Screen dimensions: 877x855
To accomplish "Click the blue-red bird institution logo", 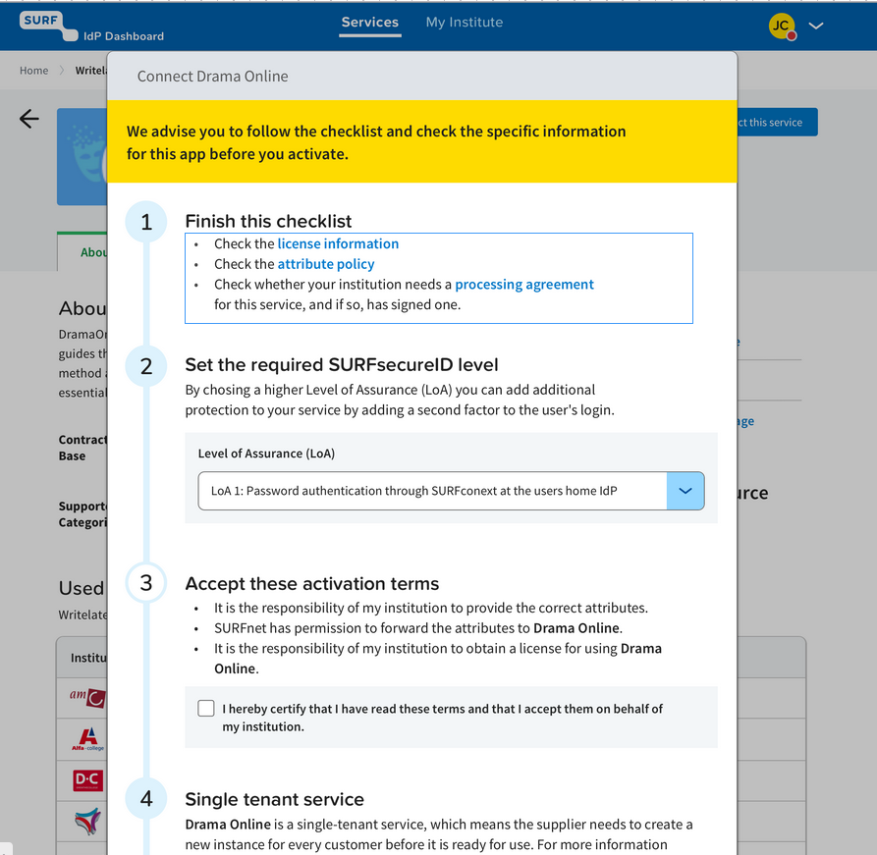I will point(87,821).
